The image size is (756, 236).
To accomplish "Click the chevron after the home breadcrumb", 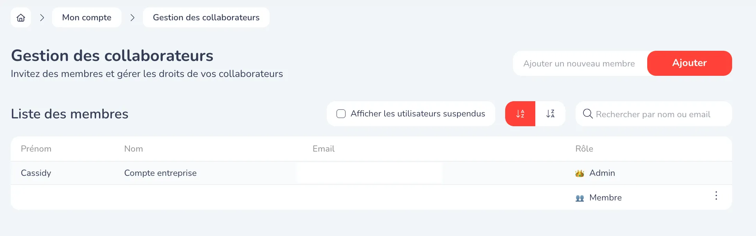I will 42,18.
